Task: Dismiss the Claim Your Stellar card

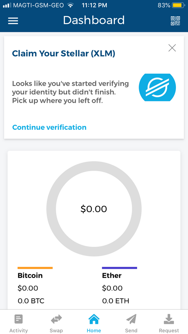Action: click(172, 48)
